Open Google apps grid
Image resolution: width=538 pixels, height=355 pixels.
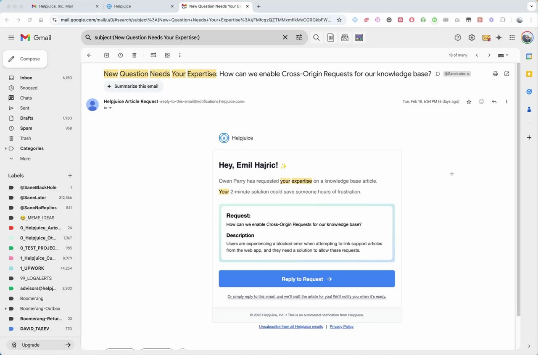coord(512,37)
